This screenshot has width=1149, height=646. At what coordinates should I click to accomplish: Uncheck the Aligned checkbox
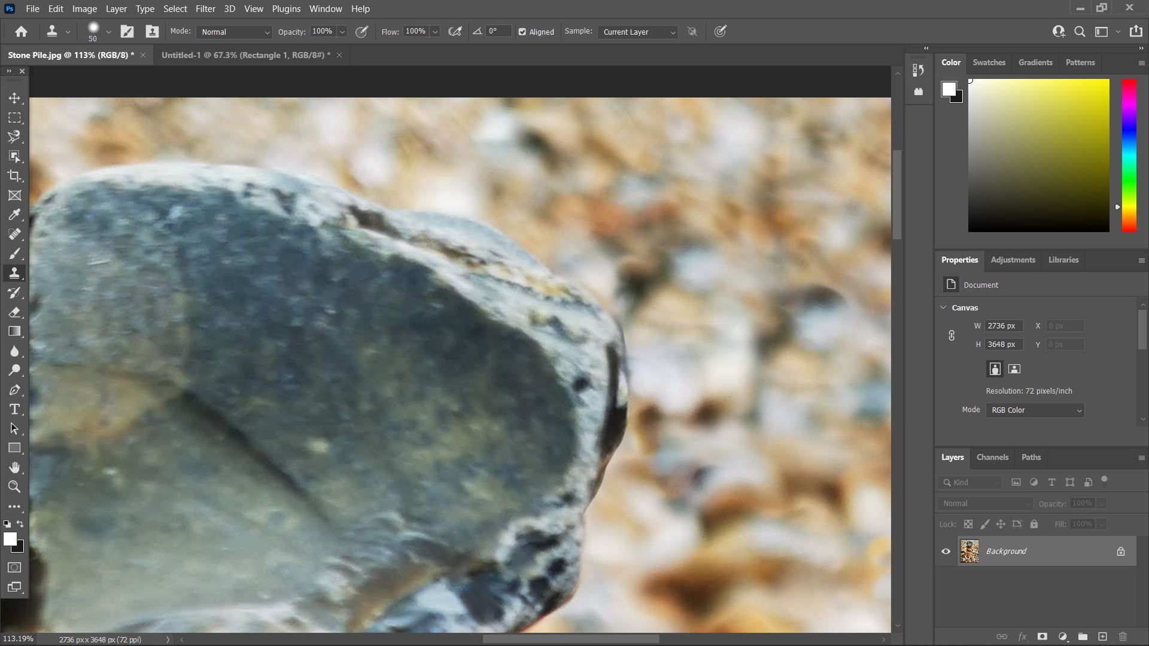(x=522, y=32)
